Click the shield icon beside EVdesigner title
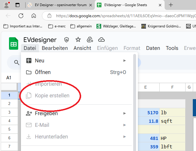 (x=67, y=40)
